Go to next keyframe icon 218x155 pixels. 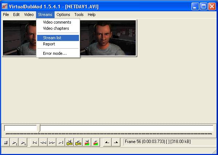click(78, 142)
